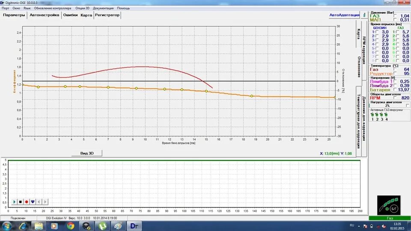Open Paint from the taskbar

tap(118, 226)
